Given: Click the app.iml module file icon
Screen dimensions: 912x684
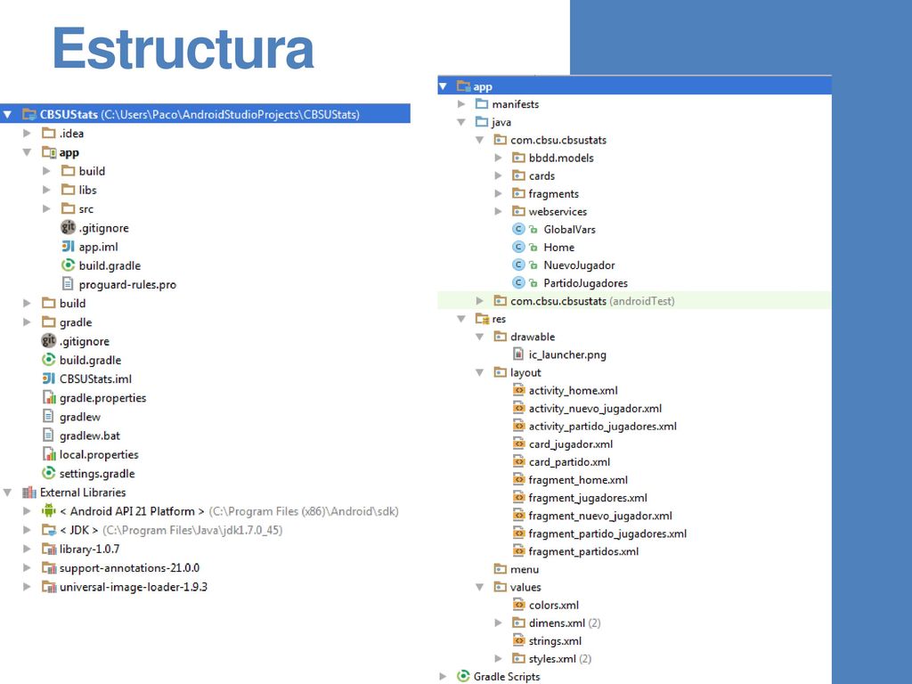Looking at the screenshot, I should (x=68, y=247).
